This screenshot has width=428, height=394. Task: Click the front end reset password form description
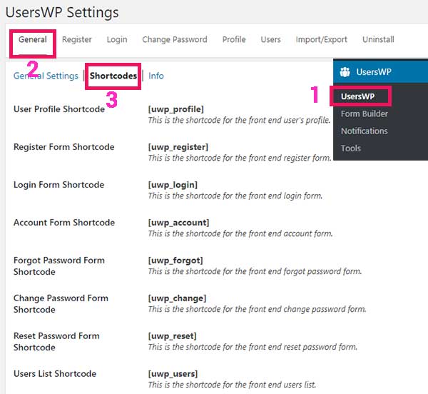(253, 348)
